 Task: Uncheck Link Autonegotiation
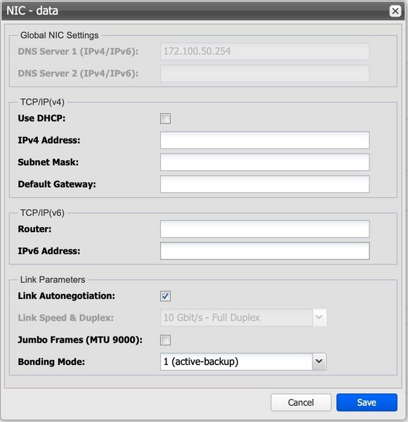point(165,296)
